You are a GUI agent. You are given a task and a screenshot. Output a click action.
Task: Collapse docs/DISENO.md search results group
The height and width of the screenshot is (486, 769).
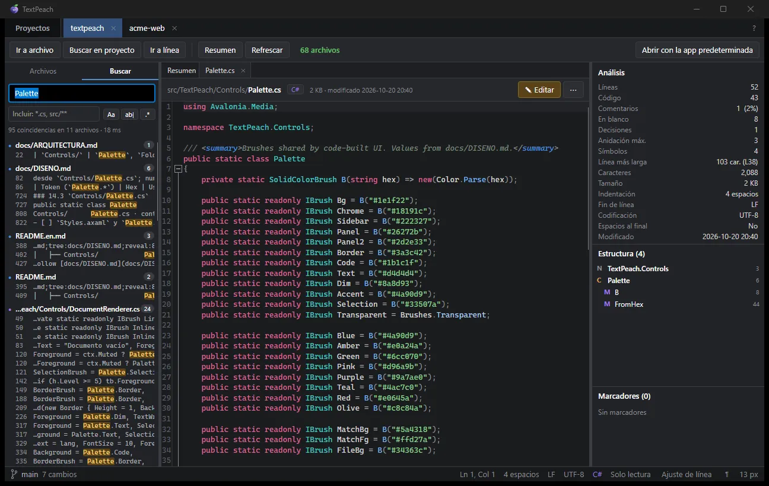click(82, 169)
